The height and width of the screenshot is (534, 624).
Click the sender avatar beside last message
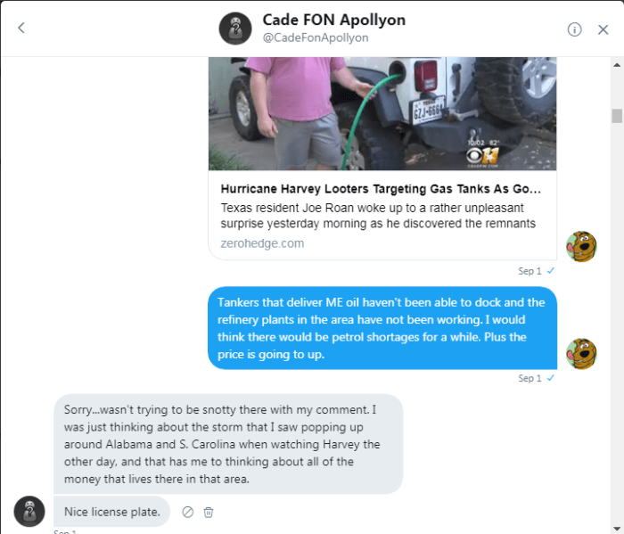tap(29, 512)
